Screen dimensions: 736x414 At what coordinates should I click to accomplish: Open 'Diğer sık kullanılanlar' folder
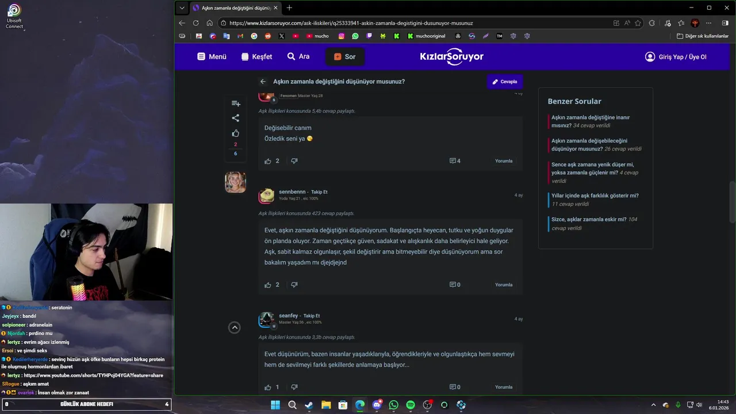pyautogui.click(x=703, y=36)
